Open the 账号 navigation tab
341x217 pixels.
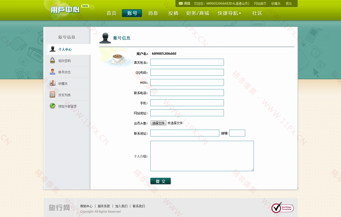click(132, 13)
